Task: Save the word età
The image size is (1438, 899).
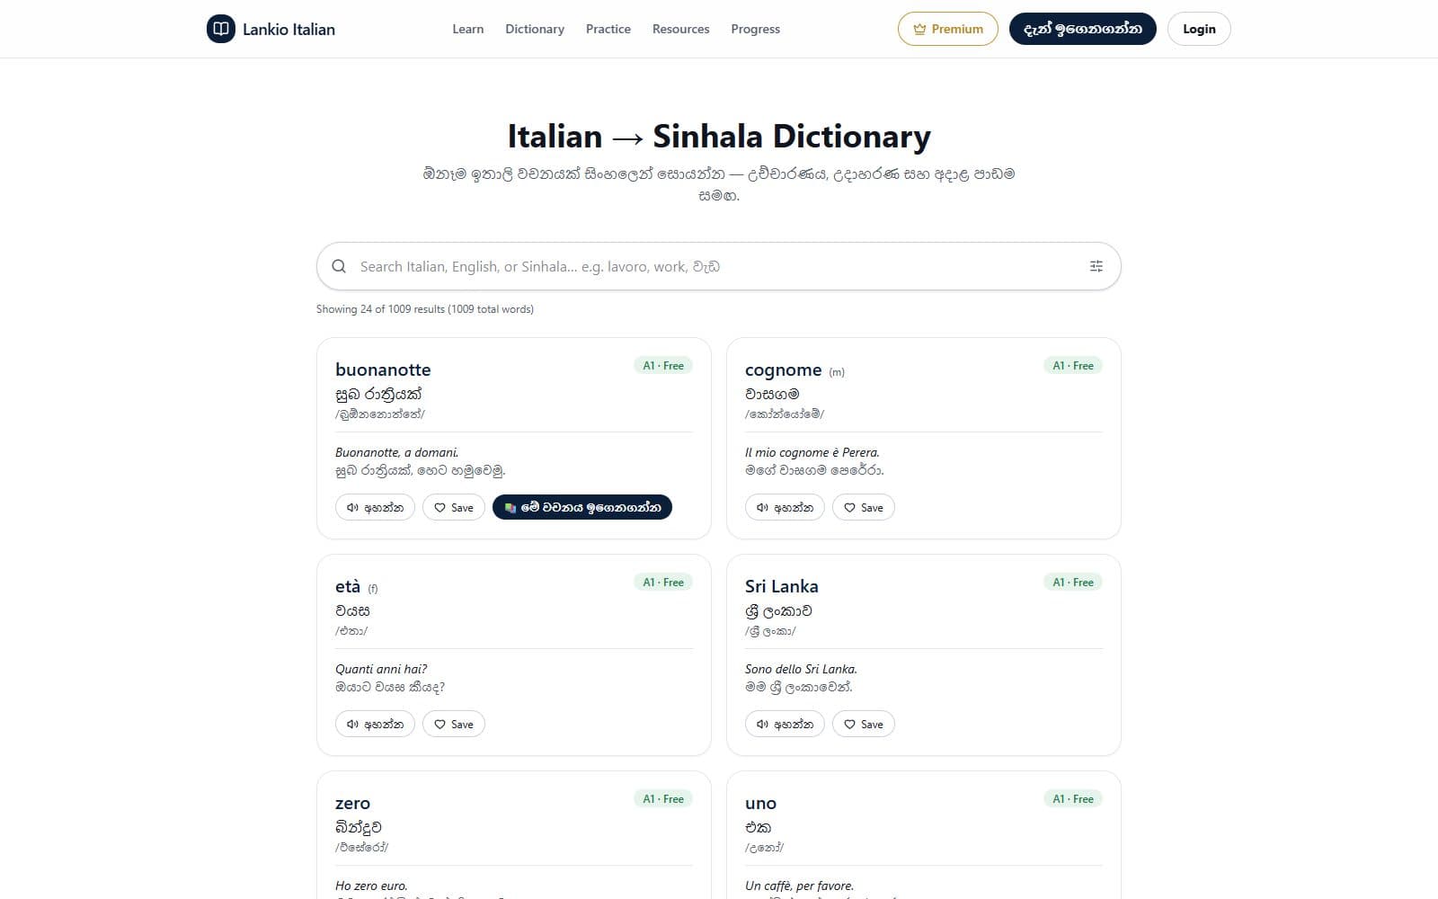Action: [x=454, y=724]
